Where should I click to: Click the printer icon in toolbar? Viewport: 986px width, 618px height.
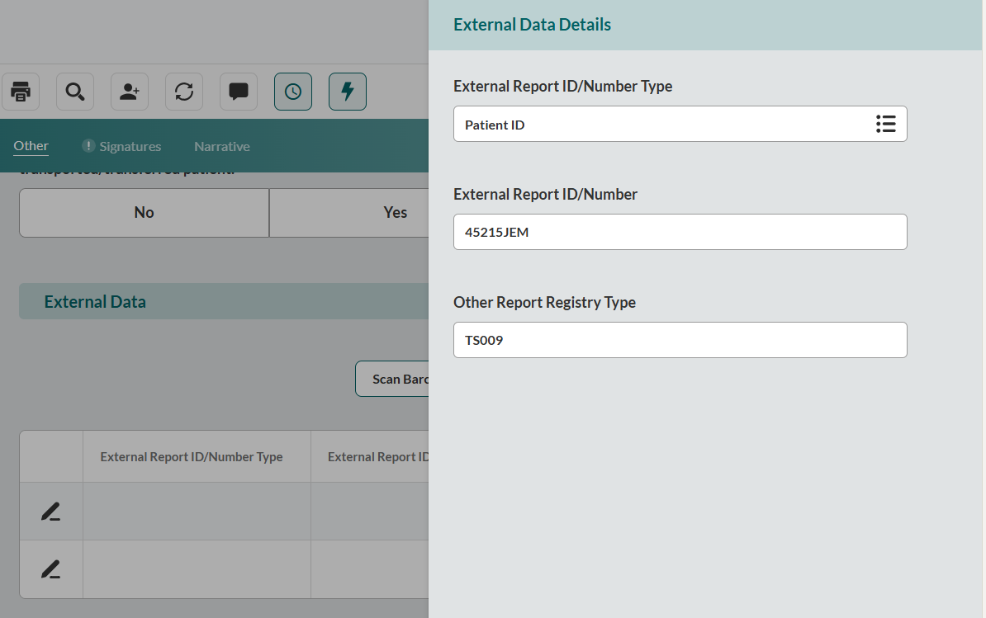click(21, 92)
